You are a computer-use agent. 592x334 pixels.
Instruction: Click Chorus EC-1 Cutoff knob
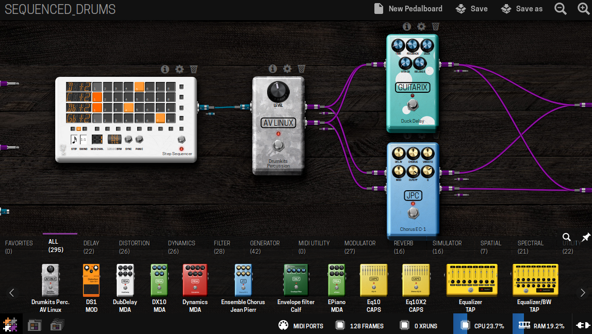coord(413,171)
